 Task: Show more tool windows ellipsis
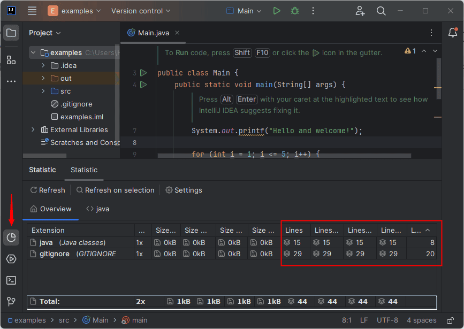(x=11, y=81)
